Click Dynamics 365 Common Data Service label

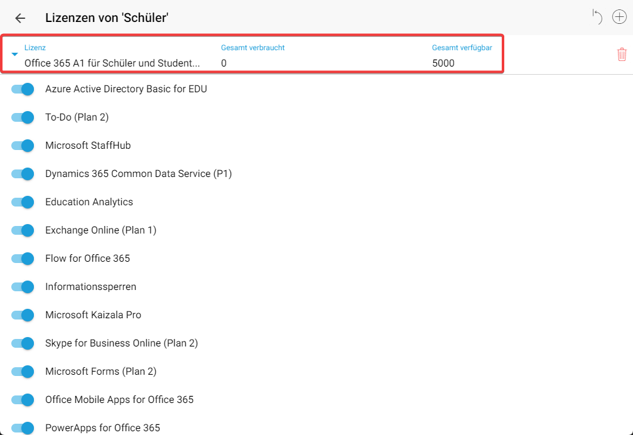click(138, 173)
